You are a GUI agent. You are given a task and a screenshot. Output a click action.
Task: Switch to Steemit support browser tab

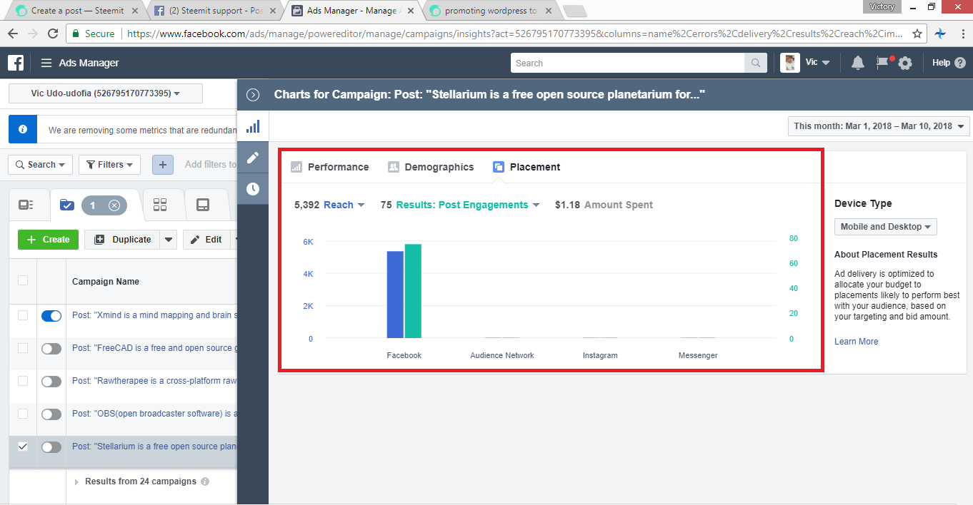(x=214, y=10)
